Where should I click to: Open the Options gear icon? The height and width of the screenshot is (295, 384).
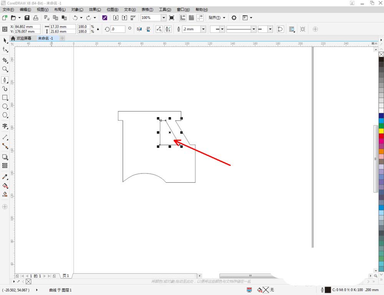234,18
